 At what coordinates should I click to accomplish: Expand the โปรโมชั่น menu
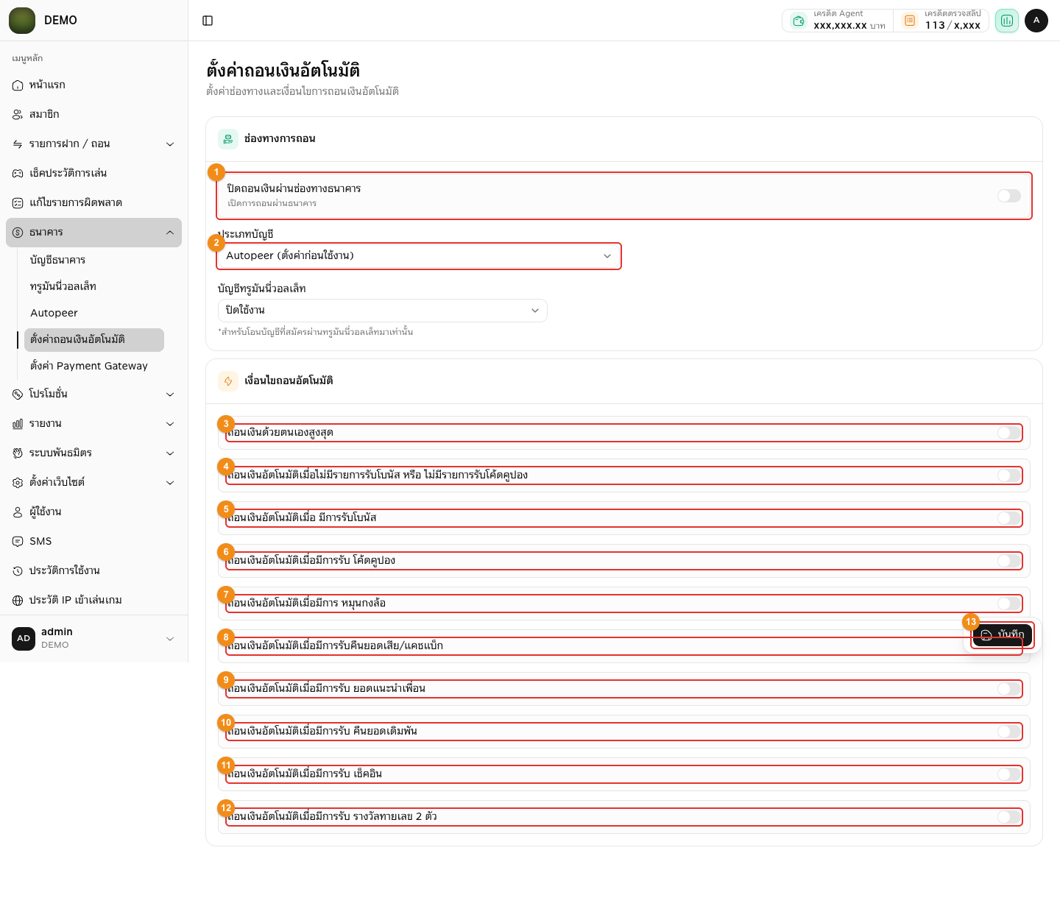(x=93, y=395)
